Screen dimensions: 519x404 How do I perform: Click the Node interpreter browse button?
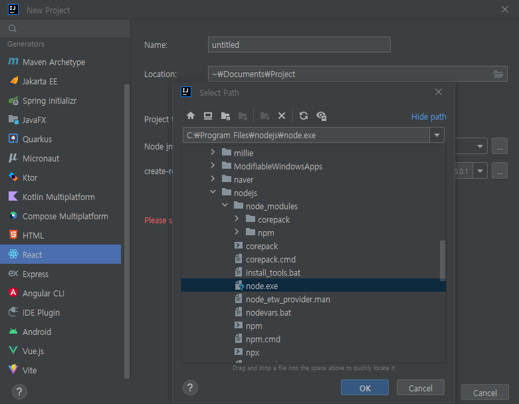point(500,146)
